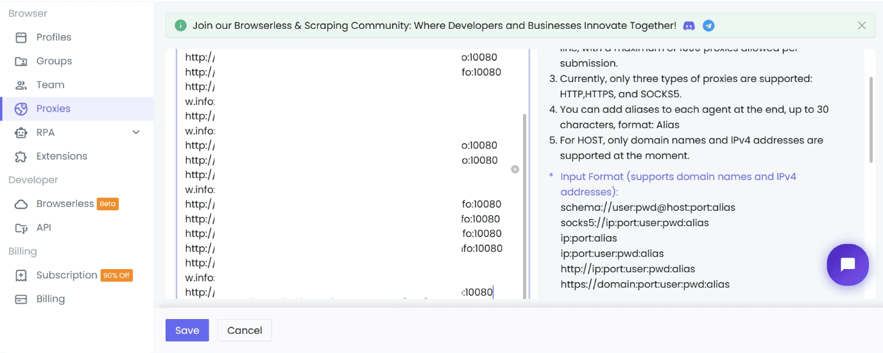Click the 'https://domain:port:user:pwd:alias' format line
The height and width of the screenshot is (353, 883).
click(x=645, y=284)
